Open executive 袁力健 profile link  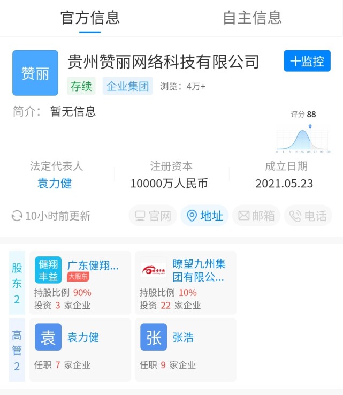click(83, 337)
